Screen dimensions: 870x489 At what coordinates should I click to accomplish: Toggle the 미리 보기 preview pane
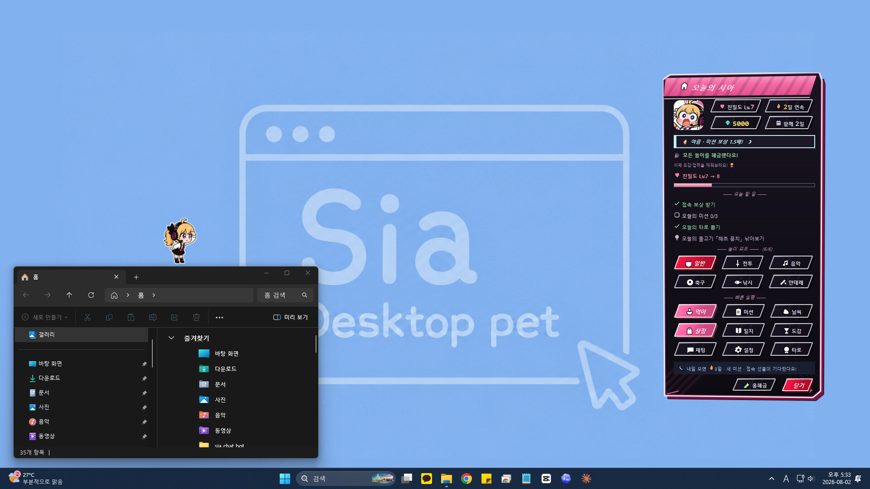(x=290, y=317)
